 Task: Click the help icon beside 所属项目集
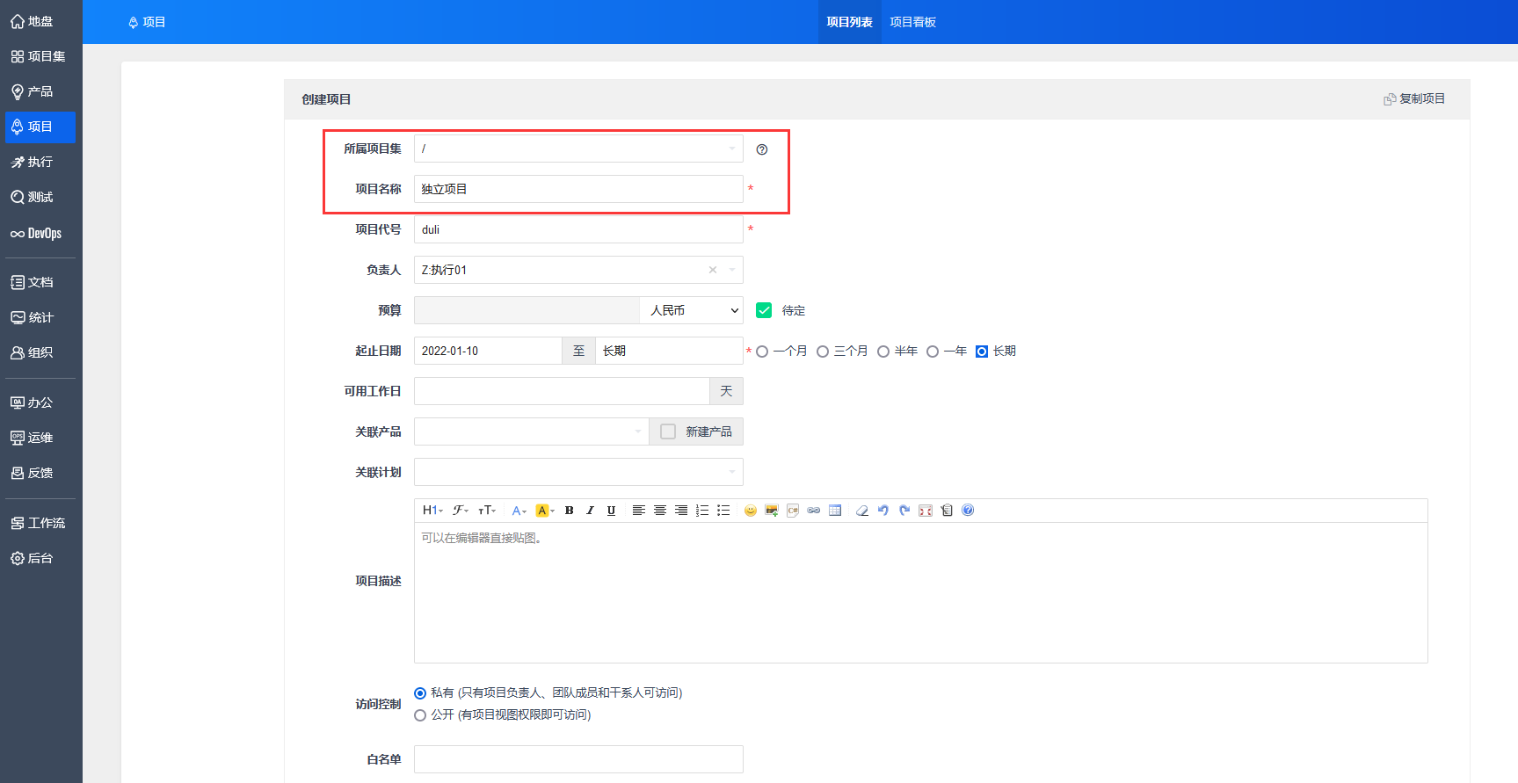(762, 149)
